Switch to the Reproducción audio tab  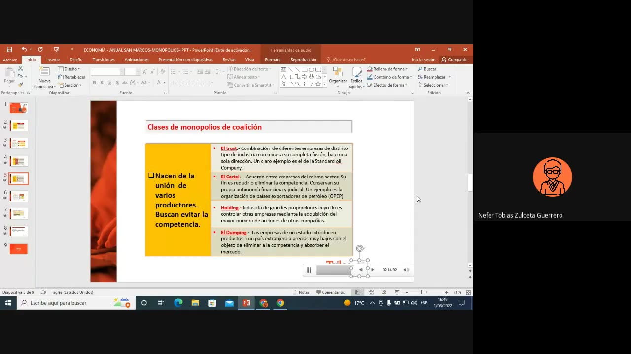point(303,60)
